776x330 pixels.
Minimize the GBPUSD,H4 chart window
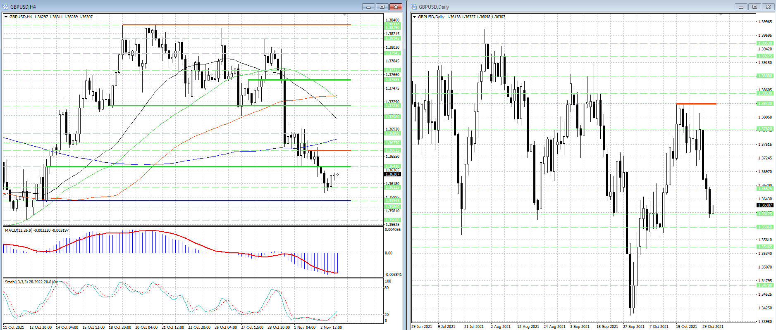368,7
